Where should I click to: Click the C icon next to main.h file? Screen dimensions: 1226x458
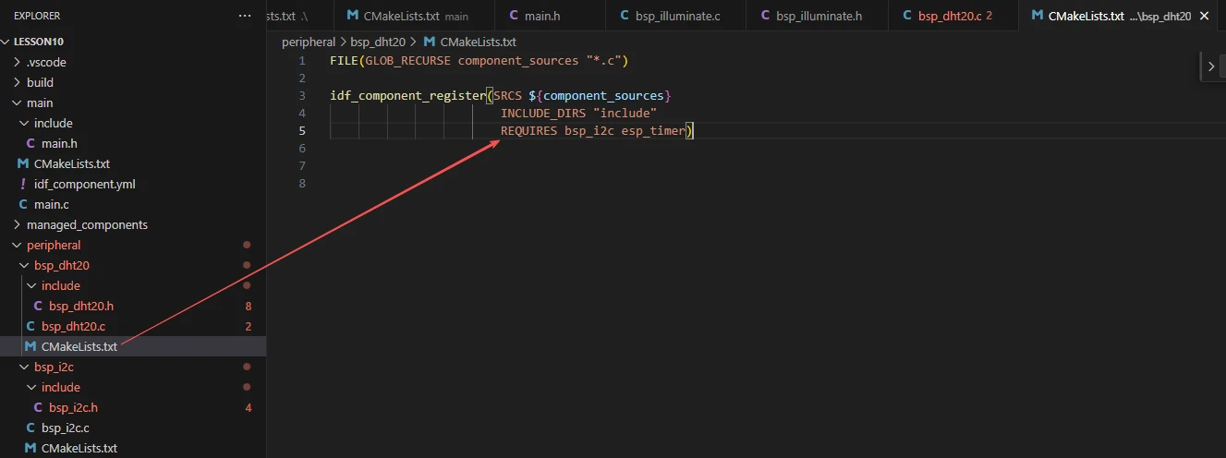coord(30,143)
